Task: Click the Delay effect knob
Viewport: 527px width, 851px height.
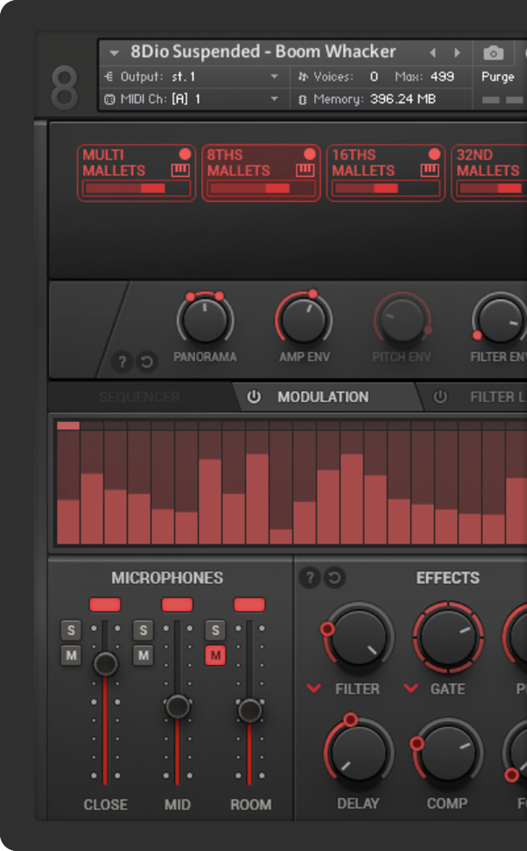Action: coord(358,752)
